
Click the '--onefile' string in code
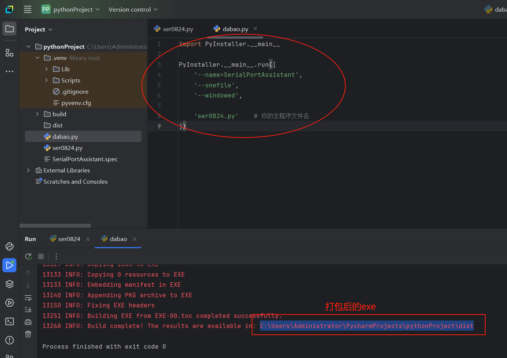pyautogui.click(x=214, y=85)
